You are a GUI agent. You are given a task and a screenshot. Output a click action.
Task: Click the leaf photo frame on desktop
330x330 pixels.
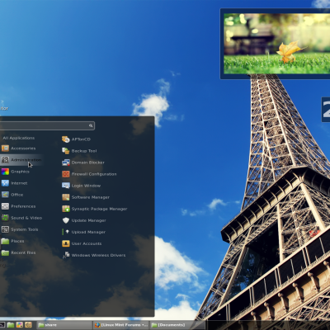[275, 44]
